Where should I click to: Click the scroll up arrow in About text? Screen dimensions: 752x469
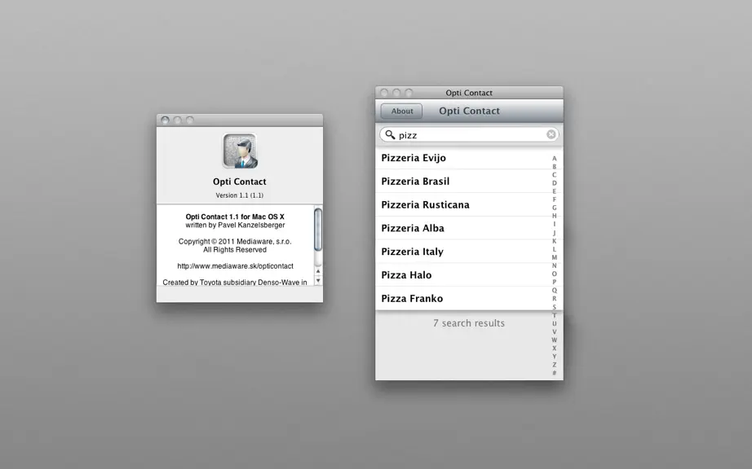pyautogui.click(x=318, y=271)
